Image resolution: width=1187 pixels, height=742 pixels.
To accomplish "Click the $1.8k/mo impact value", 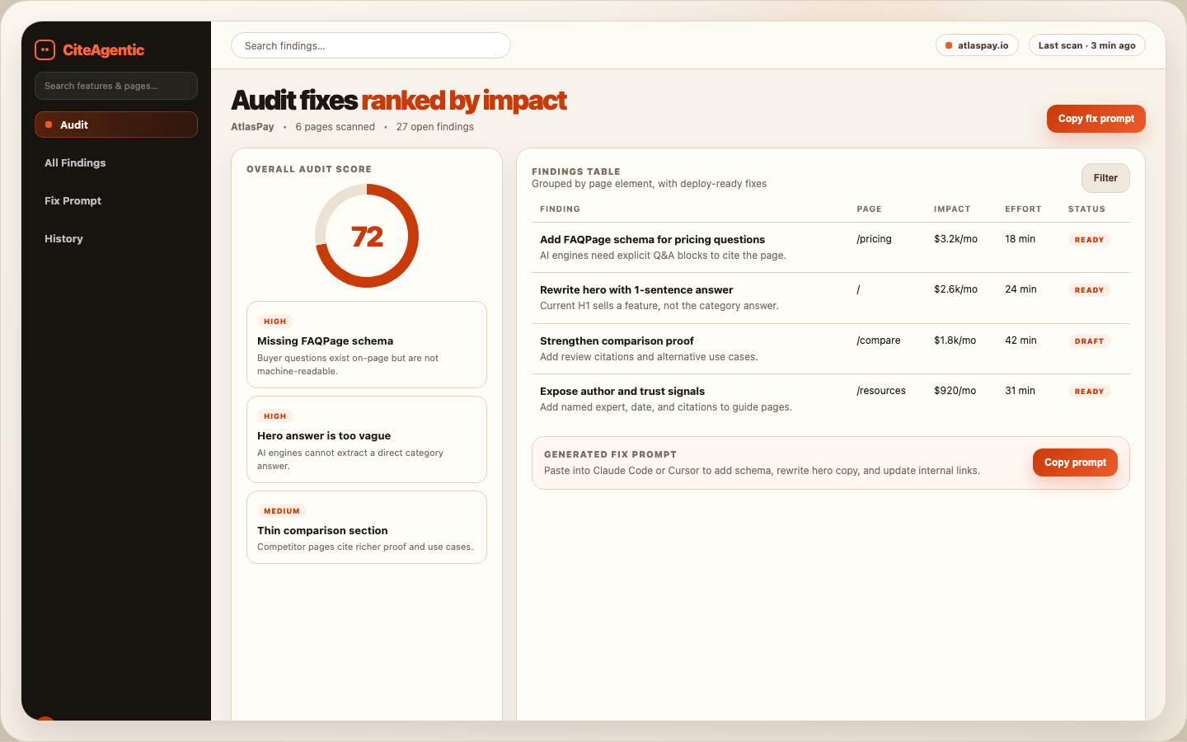I will point(955,340).
